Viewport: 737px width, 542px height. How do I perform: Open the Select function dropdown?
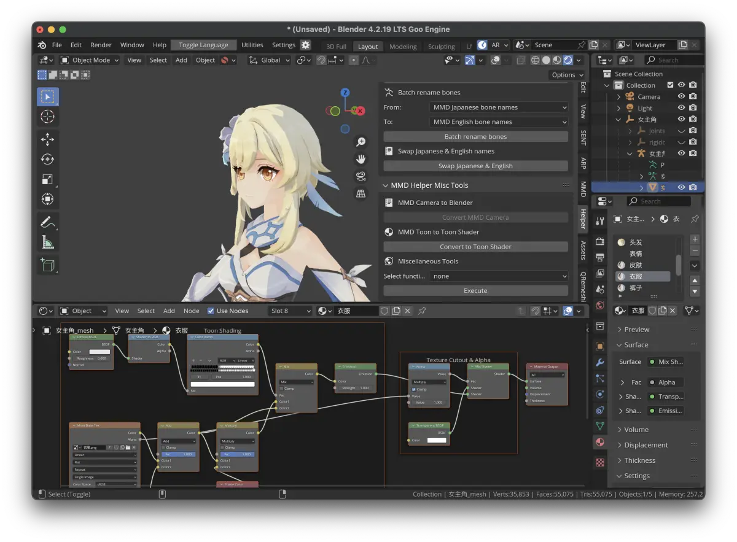pos(498,276)
